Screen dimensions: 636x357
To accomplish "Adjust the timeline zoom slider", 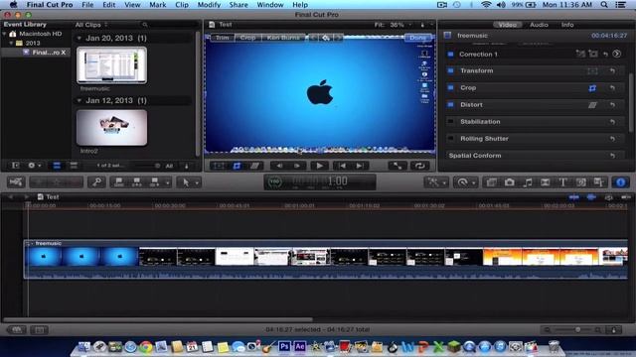I will click(577, 330).
